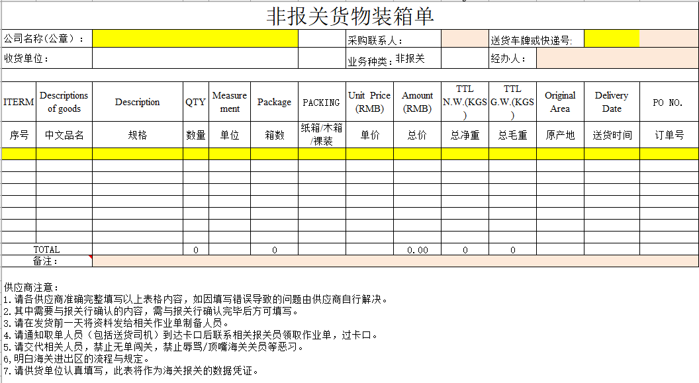
Task: Click the TOTAL row label cell
Action: [46, 249]
